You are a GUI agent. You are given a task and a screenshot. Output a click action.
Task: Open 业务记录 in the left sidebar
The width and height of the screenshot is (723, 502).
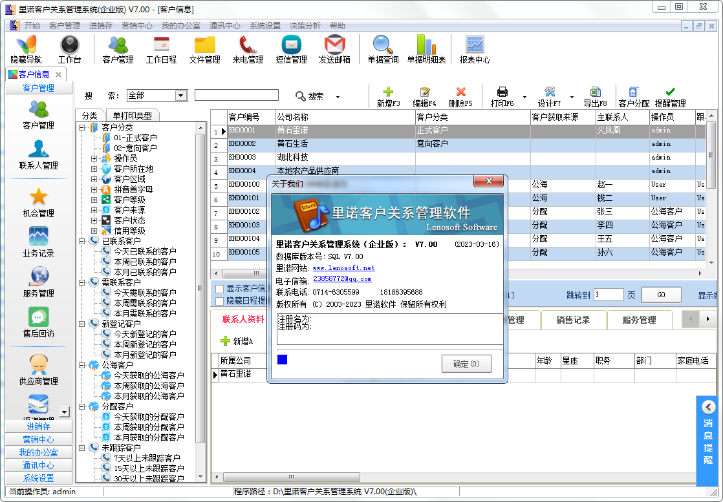[39, 242]
